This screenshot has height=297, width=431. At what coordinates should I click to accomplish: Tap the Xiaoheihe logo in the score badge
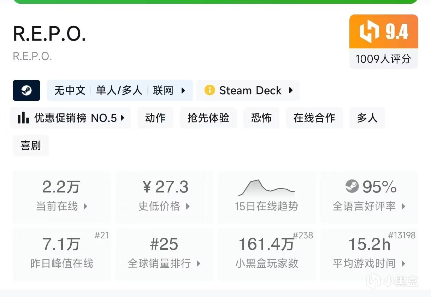point(368,32)
